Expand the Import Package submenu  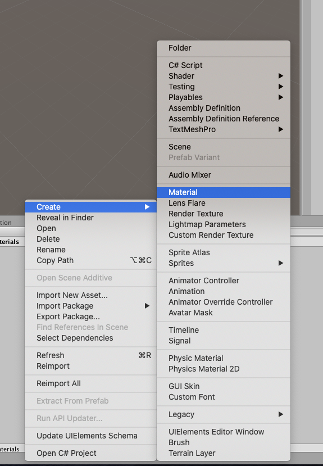tap(90, 306)
